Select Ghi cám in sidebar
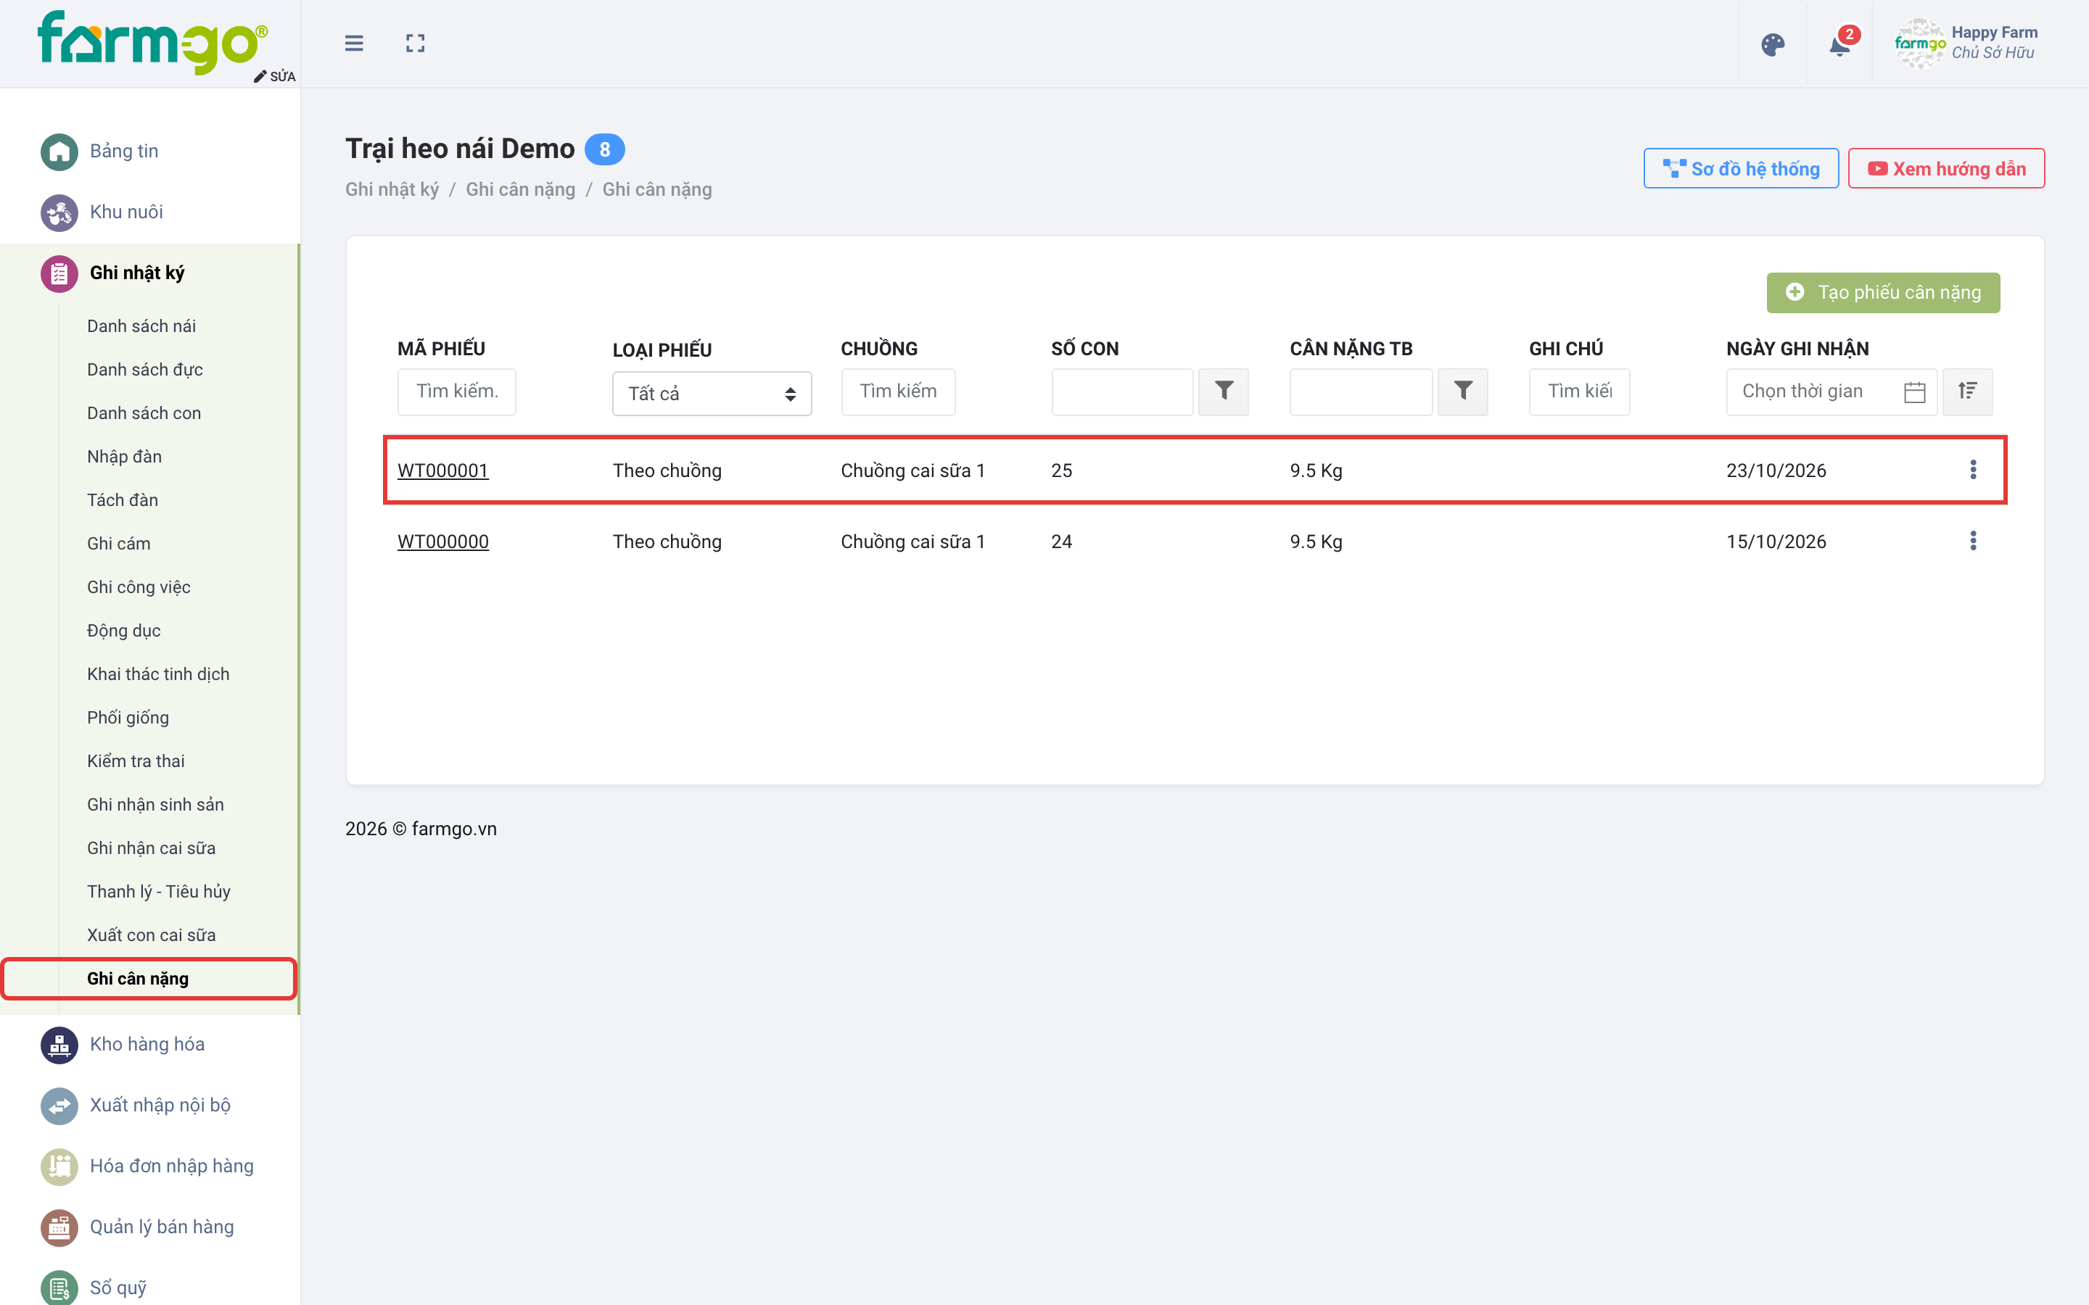 (119, 544)
